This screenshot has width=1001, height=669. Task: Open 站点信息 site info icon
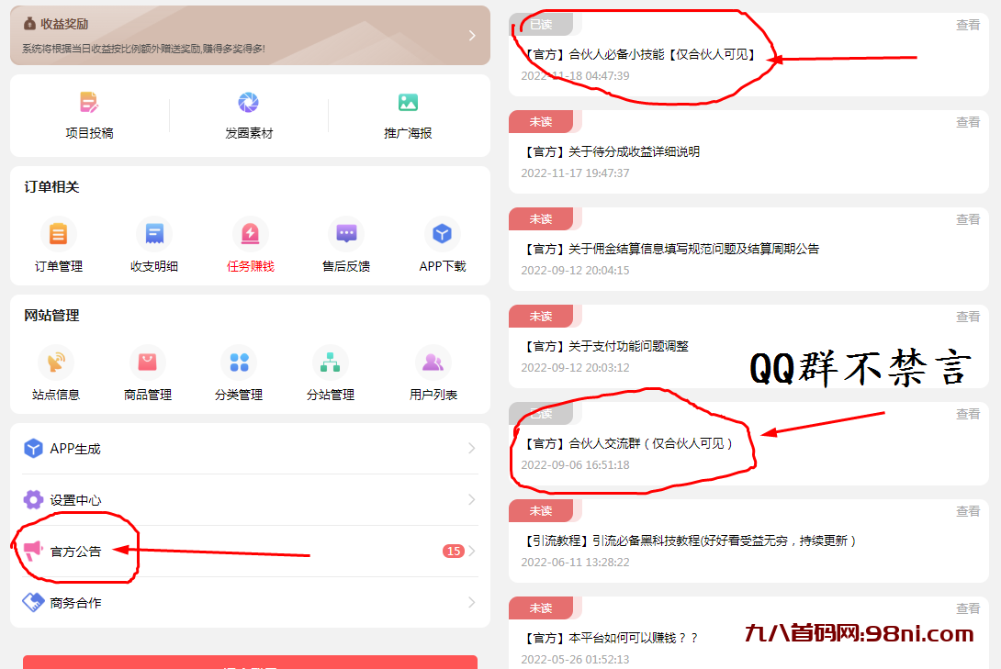pyautogui.click(x=56, y=362)
